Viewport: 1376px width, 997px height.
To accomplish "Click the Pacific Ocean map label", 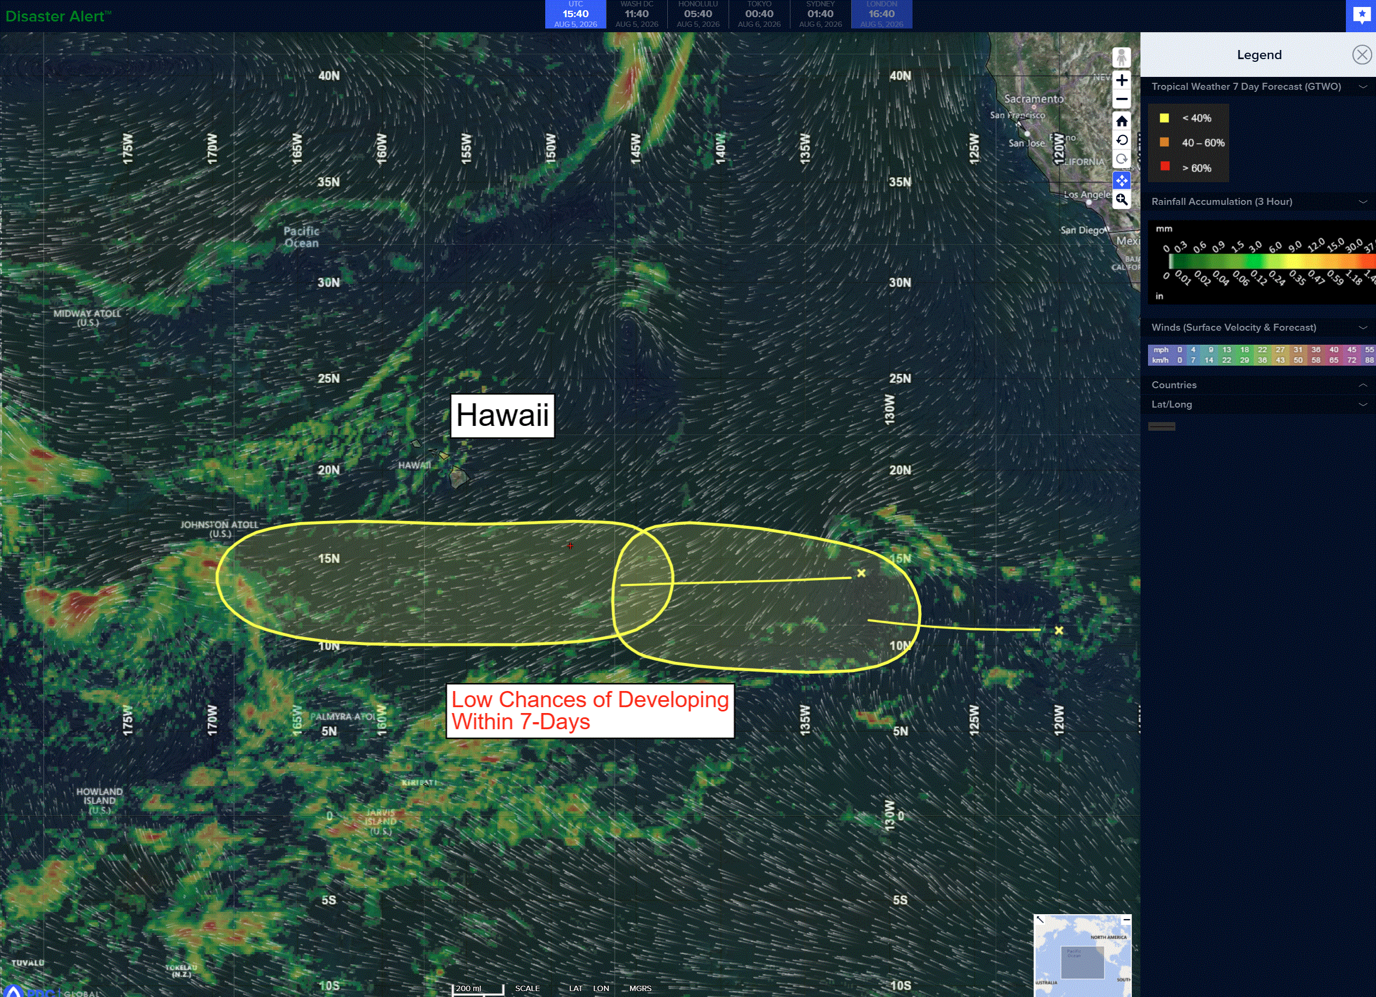I will [x=301, y=237].
